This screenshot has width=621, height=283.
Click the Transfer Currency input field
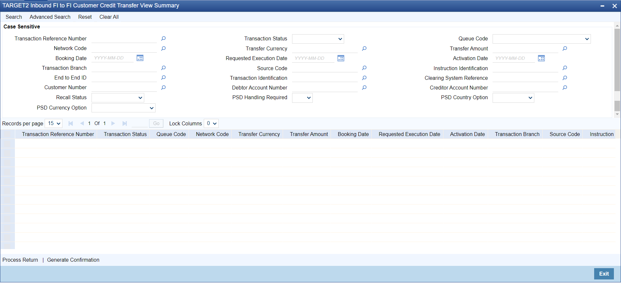pos(325,48)
